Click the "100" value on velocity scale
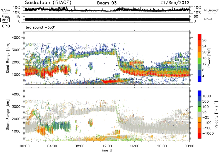Viewport: 219px width, 152px height. (206, 107)
